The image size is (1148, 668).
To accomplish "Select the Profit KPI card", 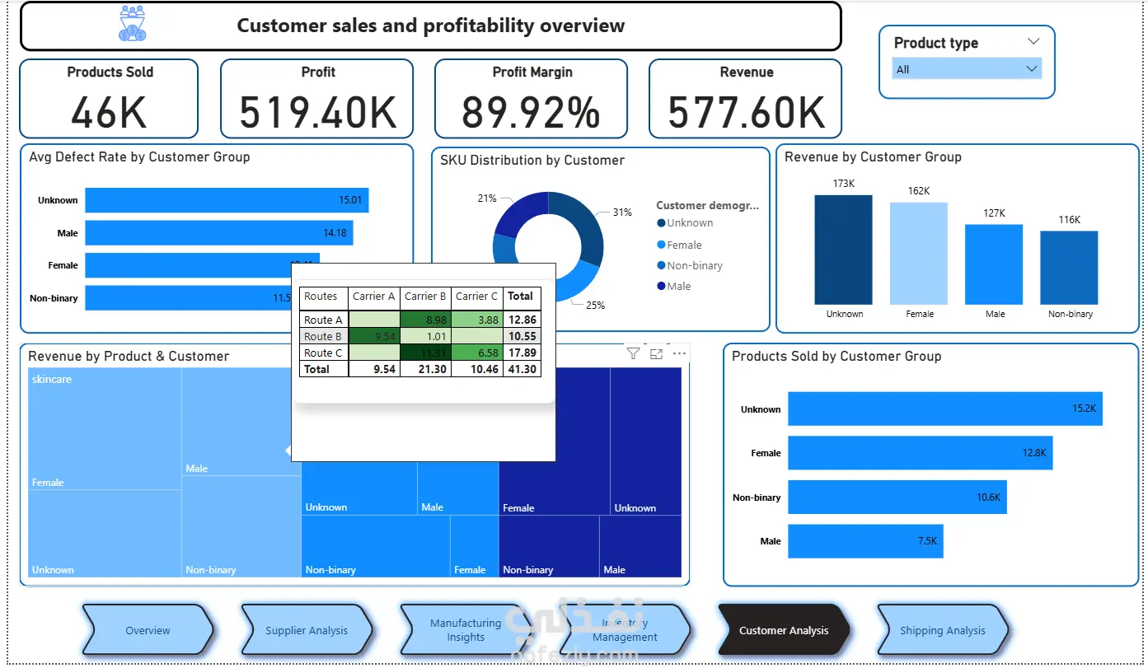I will (x=317, y=99).
